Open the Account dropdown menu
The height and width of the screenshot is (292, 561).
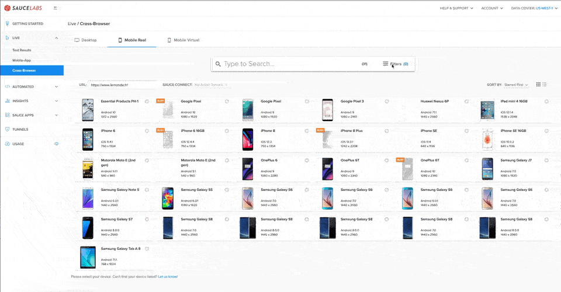point(492,8)
